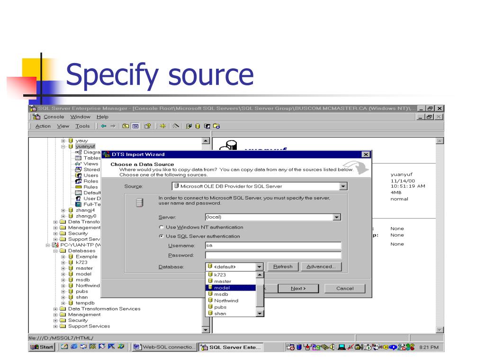Click the SQL Server Enterprise Manager taskbar button
Screen dimensions: 485x364
[231, 347]
